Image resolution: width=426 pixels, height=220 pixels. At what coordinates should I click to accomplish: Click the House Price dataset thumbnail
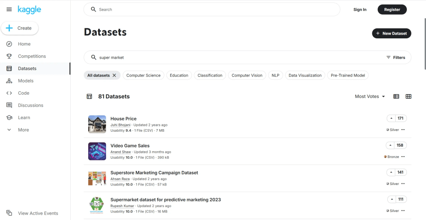point(97,124)
